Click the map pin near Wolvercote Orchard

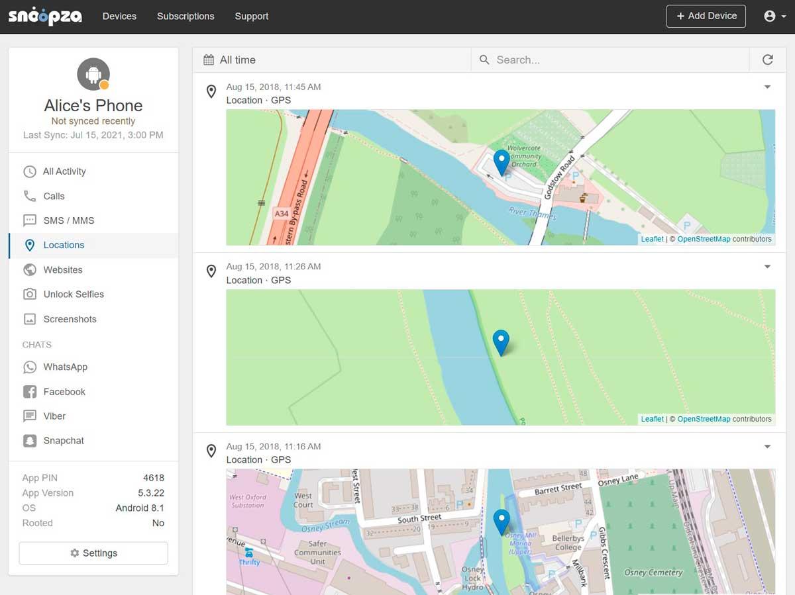click(x=502, y=161)
